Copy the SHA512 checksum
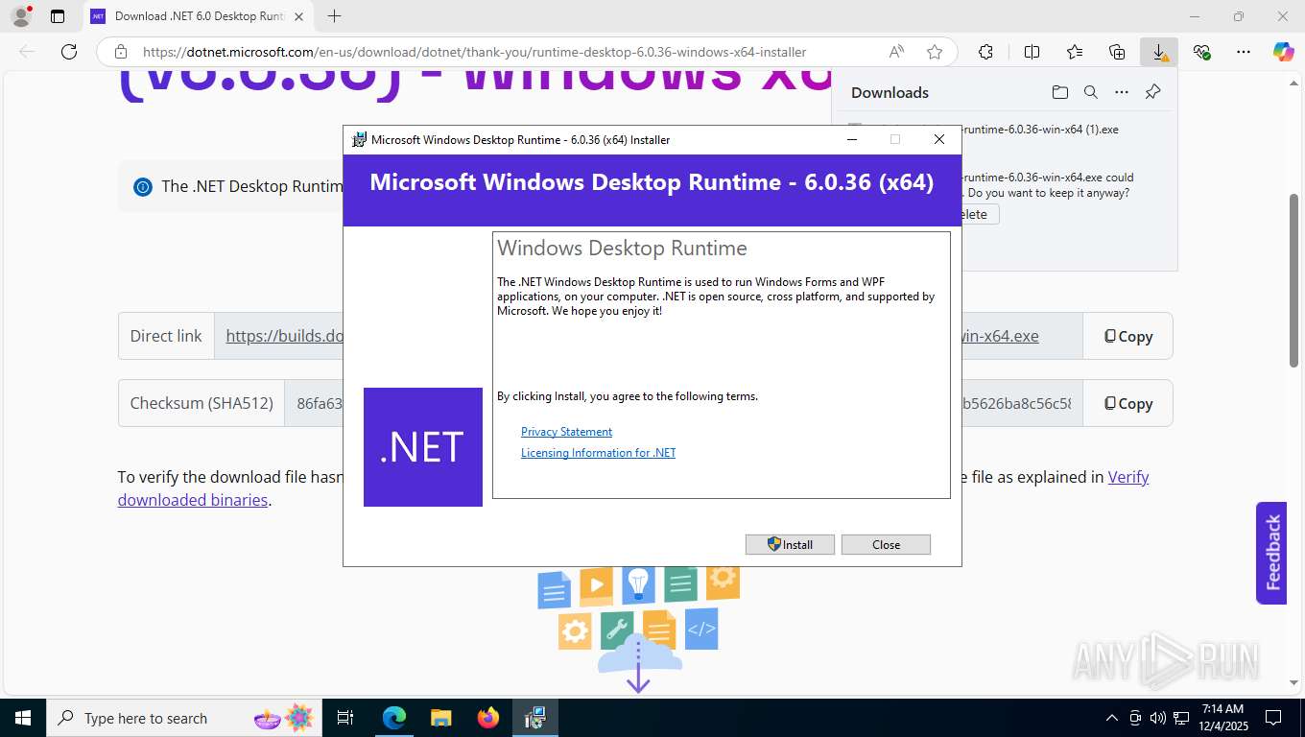The height and width of the screenshot is (737, 1305). tap(1127, 403)
